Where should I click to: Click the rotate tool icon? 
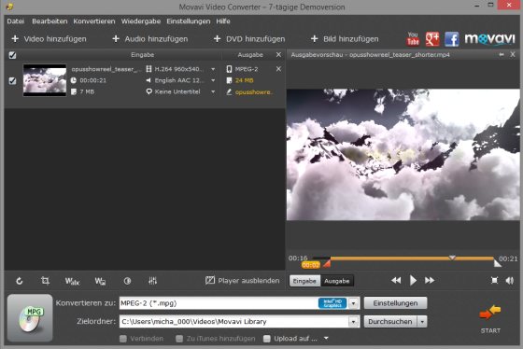tap(20, 281)
